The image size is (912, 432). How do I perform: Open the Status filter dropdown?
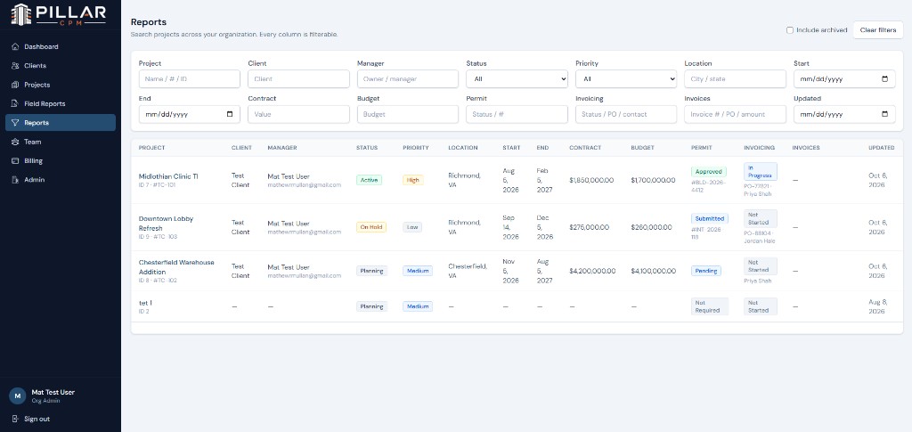point(517,79)
